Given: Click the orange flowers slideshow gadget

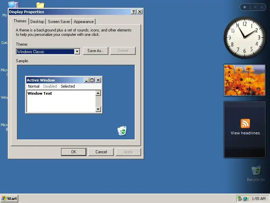Looking at the screenshot, I should (x=244, y=80).
